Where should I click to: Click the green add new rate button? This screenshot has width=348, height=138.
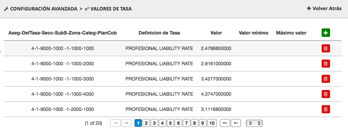pyautogui.click(x=326, y=33)
